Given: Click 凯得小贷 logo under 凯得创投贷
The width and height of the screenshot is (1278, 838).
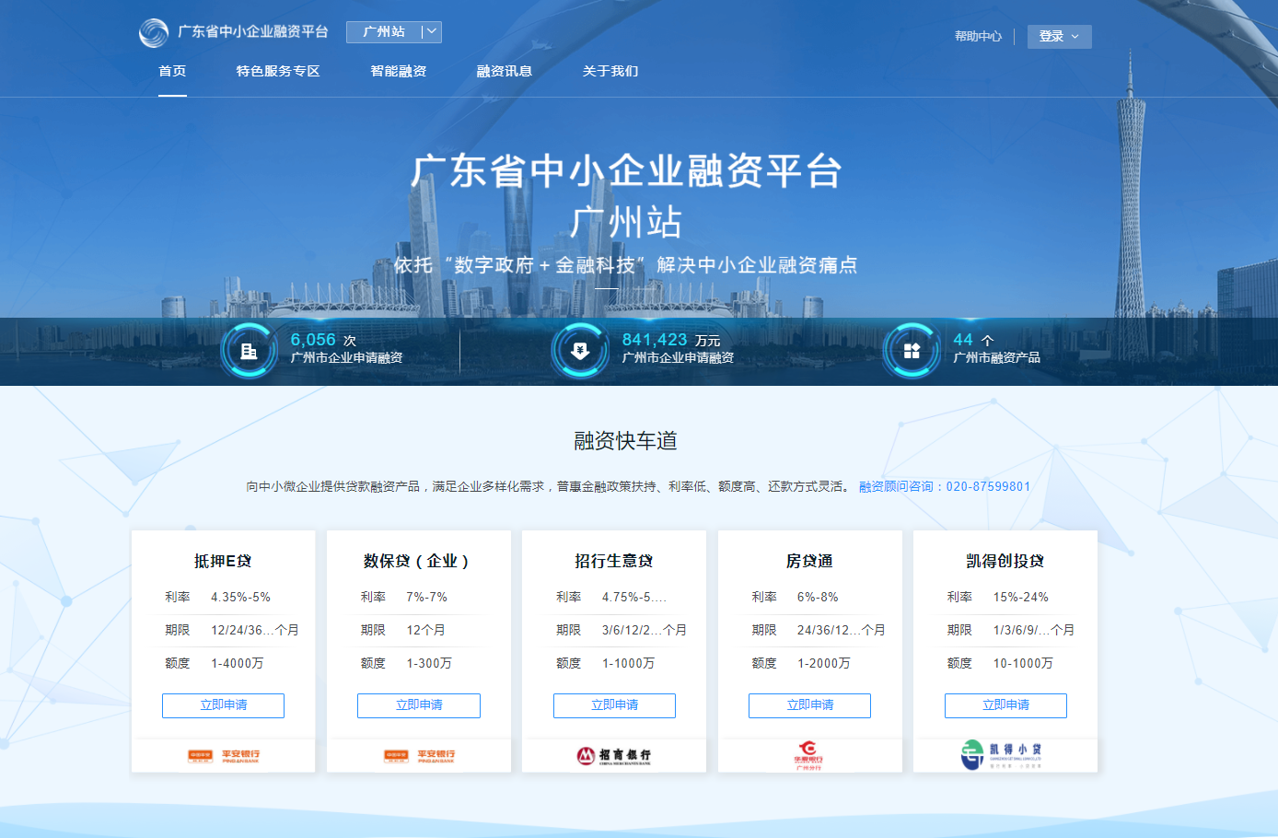Looking at the screenshot, I should coord(1005,755).
